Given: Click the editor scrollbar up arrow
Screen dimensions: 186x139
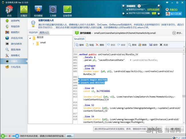Looking at the screenshot, I should (184, 54).
